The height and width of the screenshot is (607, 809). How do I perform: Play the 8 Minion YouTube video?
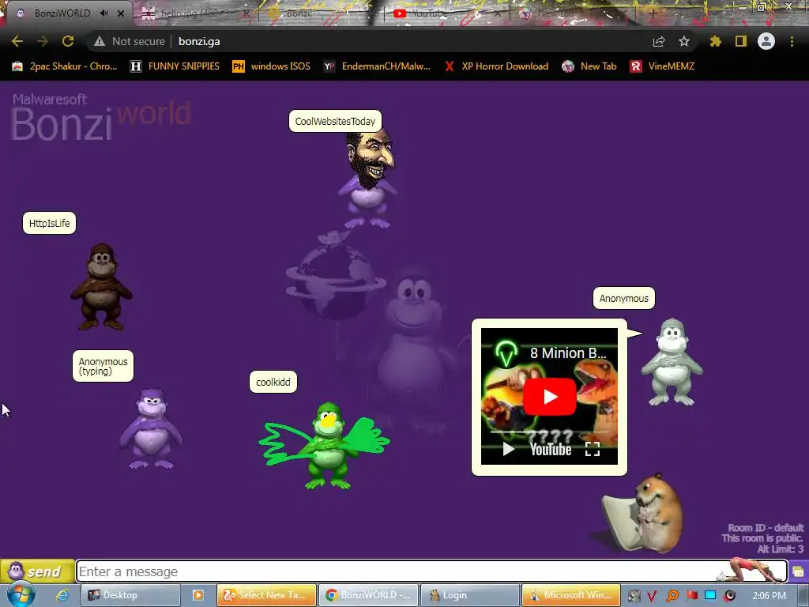[550, 397]
